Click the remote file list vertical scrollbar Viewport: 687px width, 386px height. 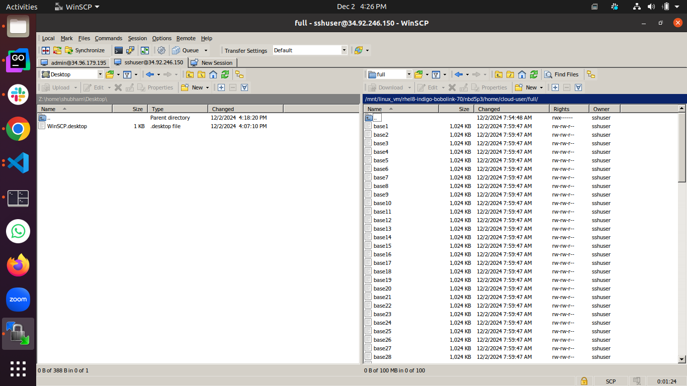point(682,148)
